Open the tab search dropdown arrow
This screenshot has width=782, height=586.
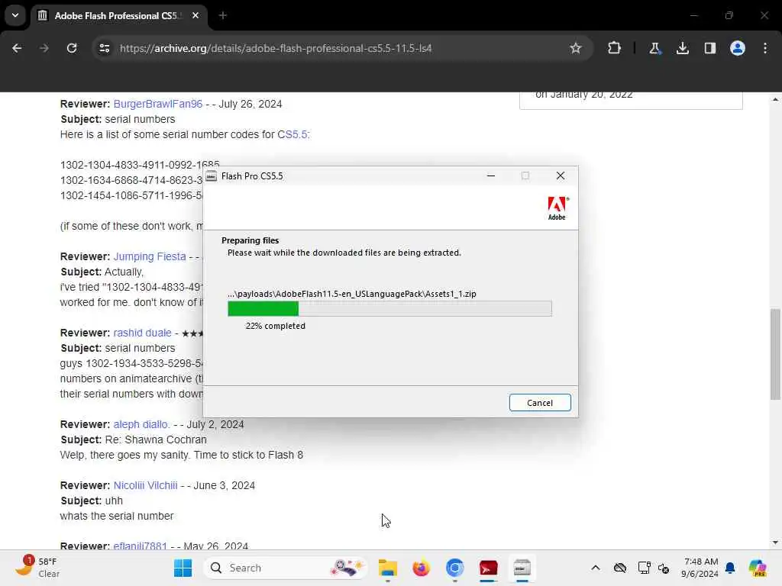(15, 15)
